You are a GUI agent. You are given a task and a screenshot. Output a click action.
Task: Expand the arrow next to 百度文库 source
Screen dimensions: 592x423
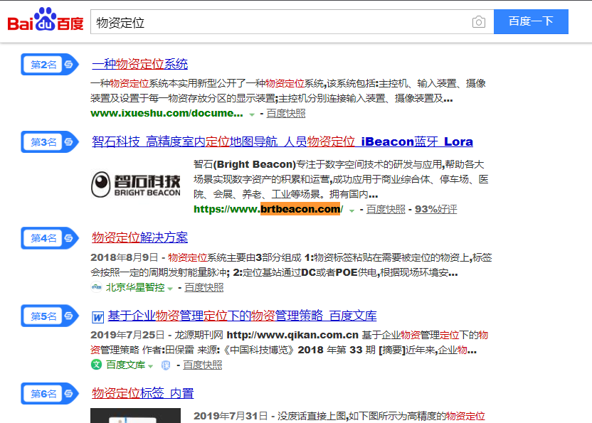pos(151,366)
